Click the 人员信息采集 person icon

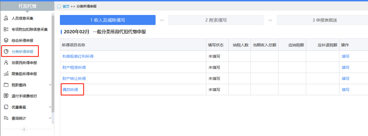click(x=6, y=18)
